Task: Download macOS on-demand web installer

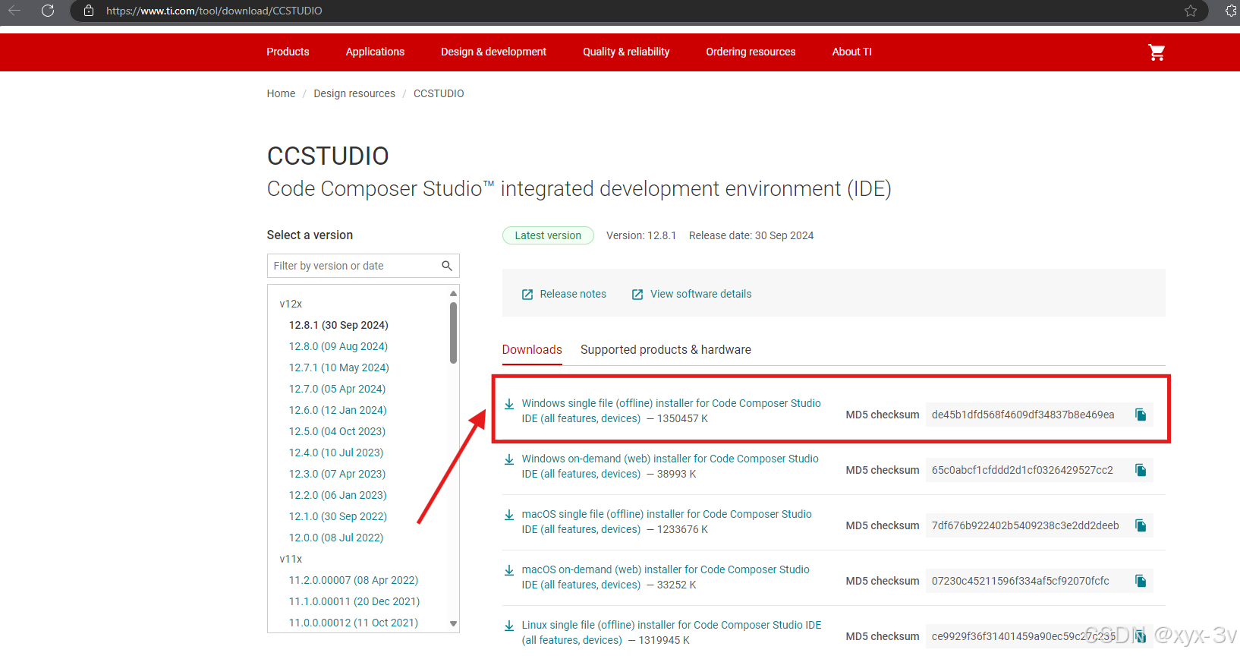Action: coord(666,577)
